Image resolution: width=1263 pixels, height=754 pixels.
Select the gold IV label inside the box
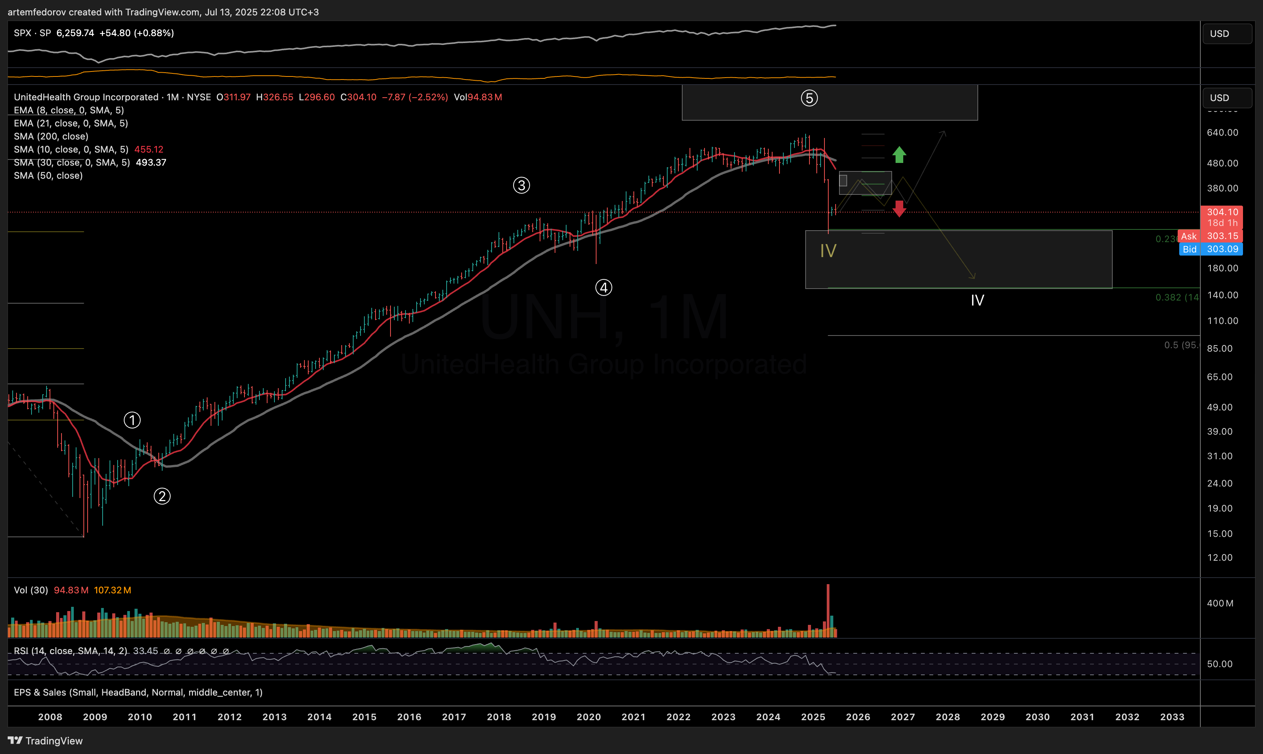click(828, 251)
